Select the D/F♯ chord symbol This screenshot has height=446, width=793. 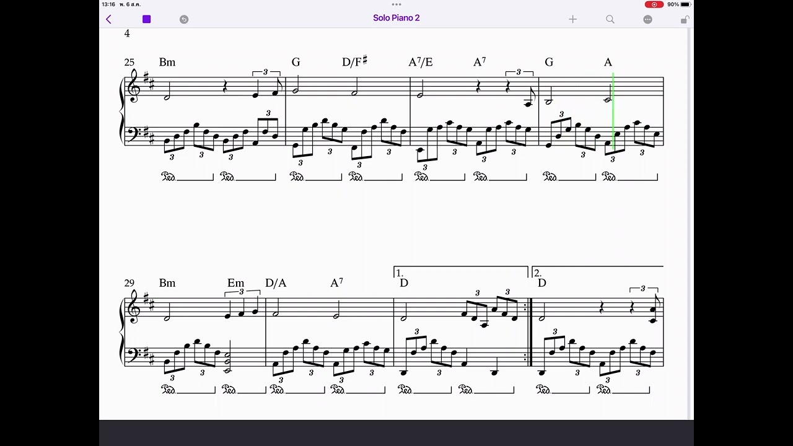coord(355,61)
